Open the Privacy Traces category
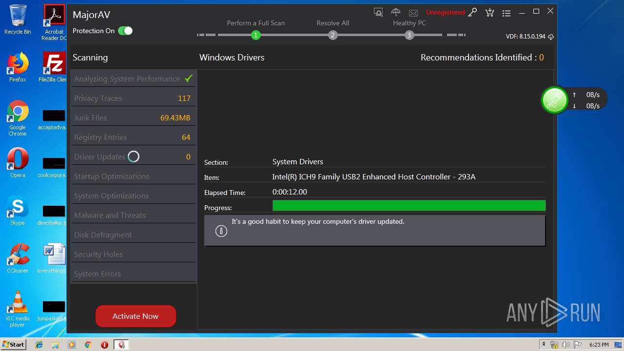This screenshot has width=624, height=351. point(134,98)
